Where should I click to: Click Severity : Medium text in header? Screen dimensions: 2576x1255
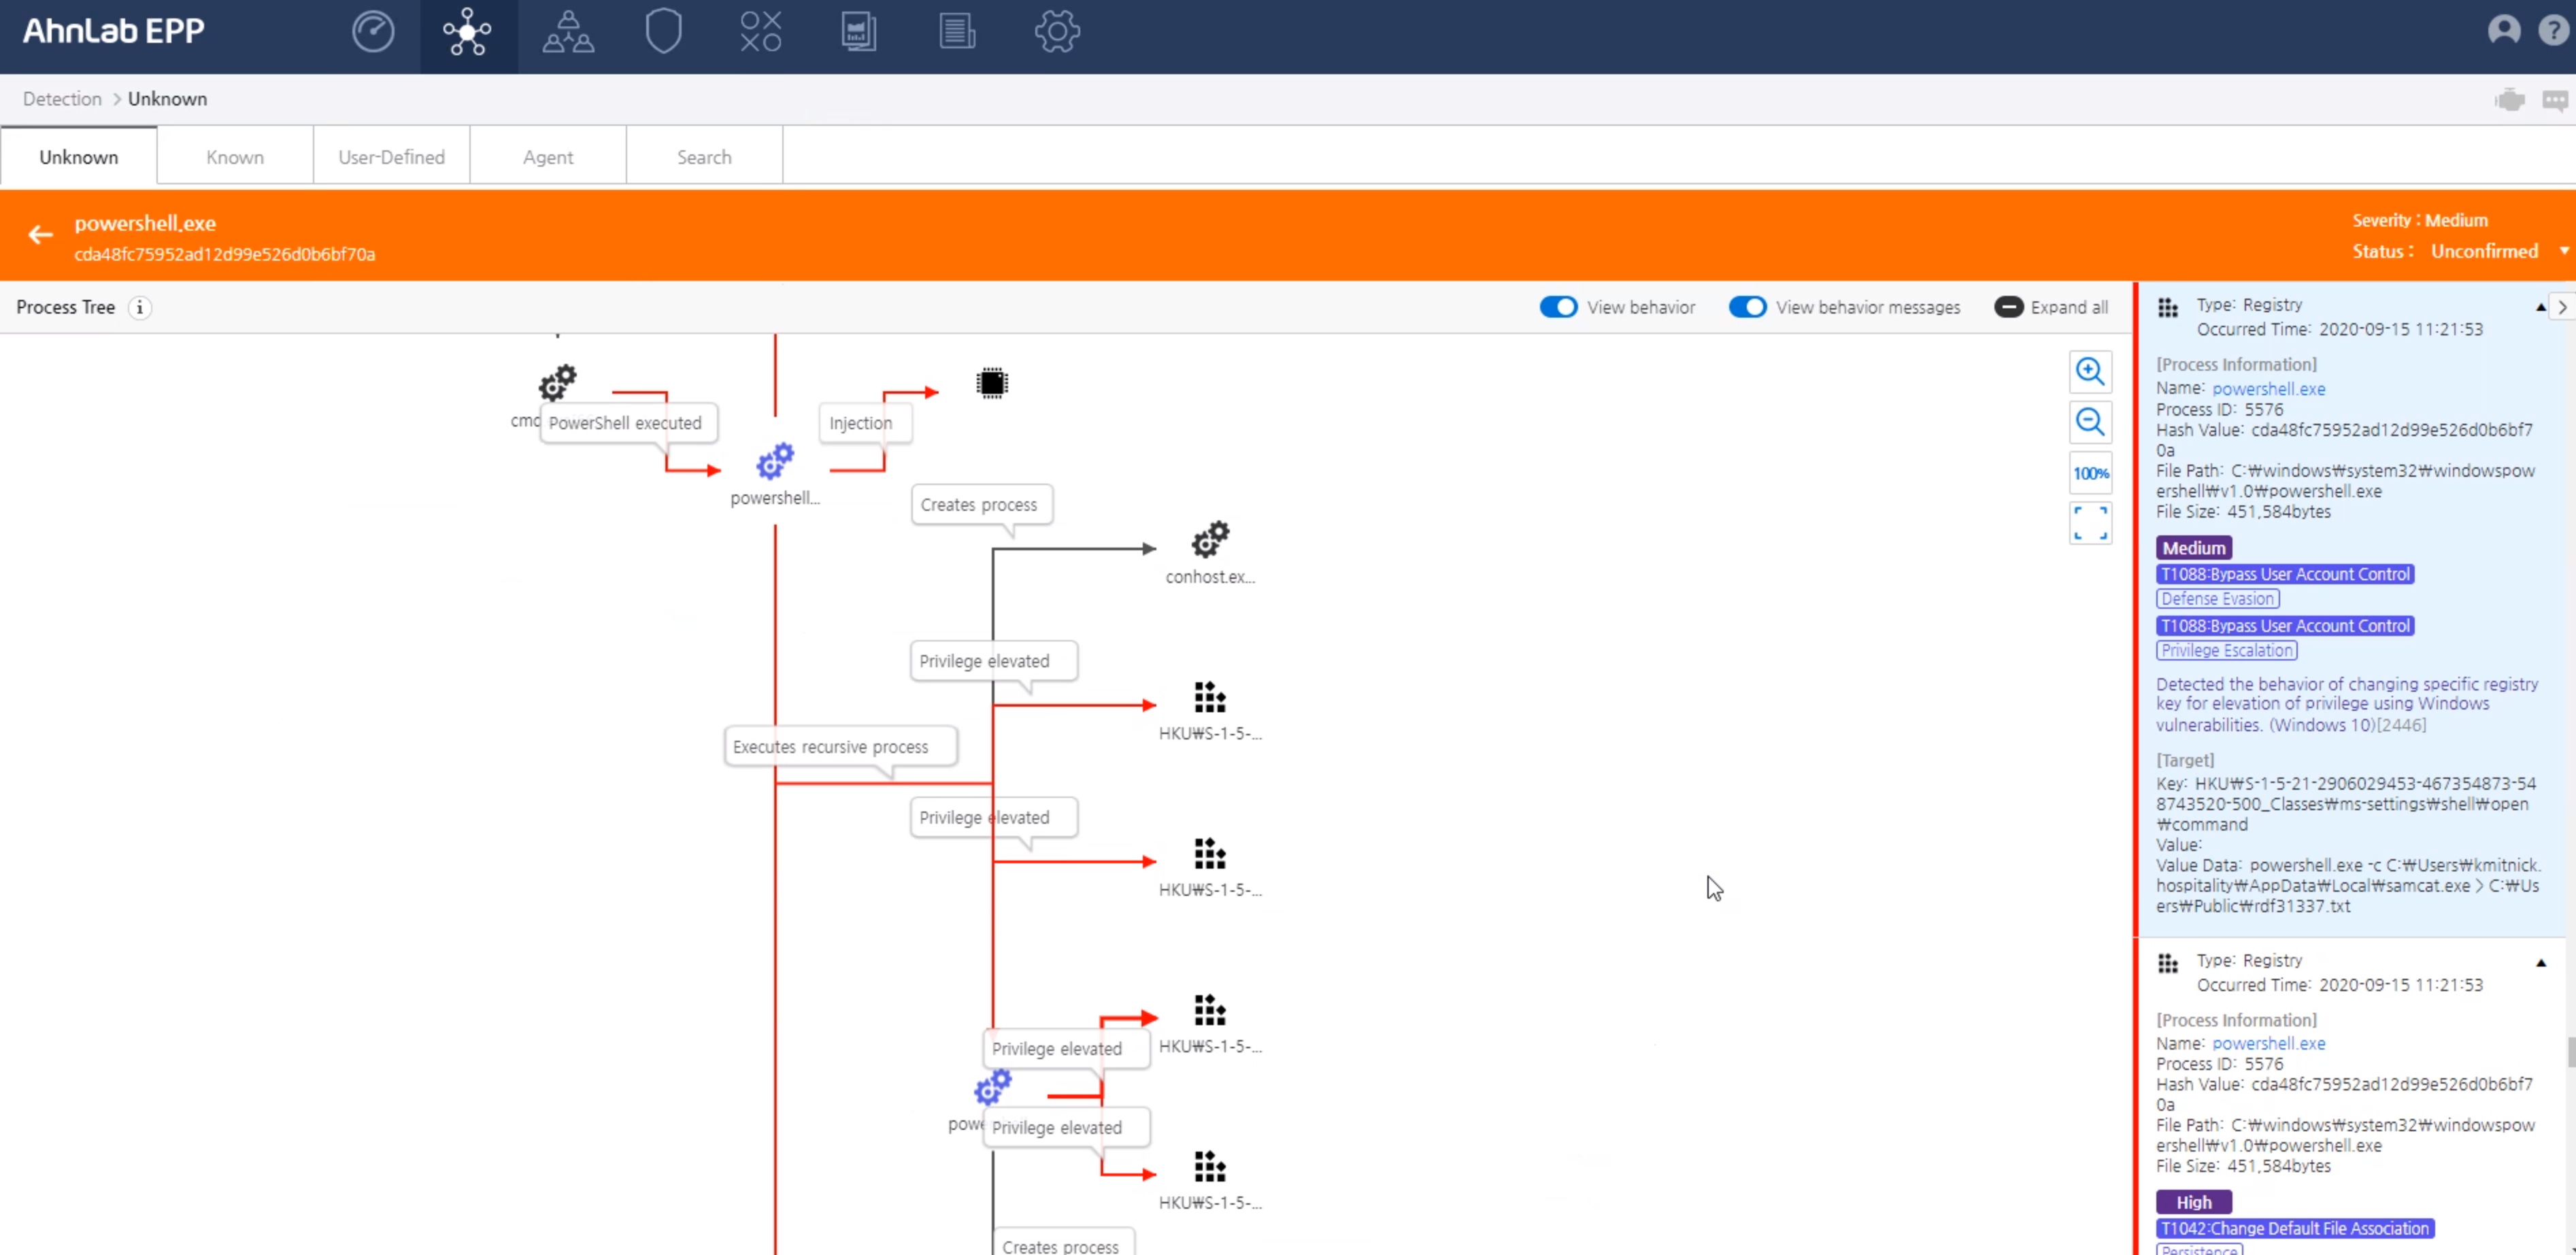pyautogui.click(x=2419, y=220)
